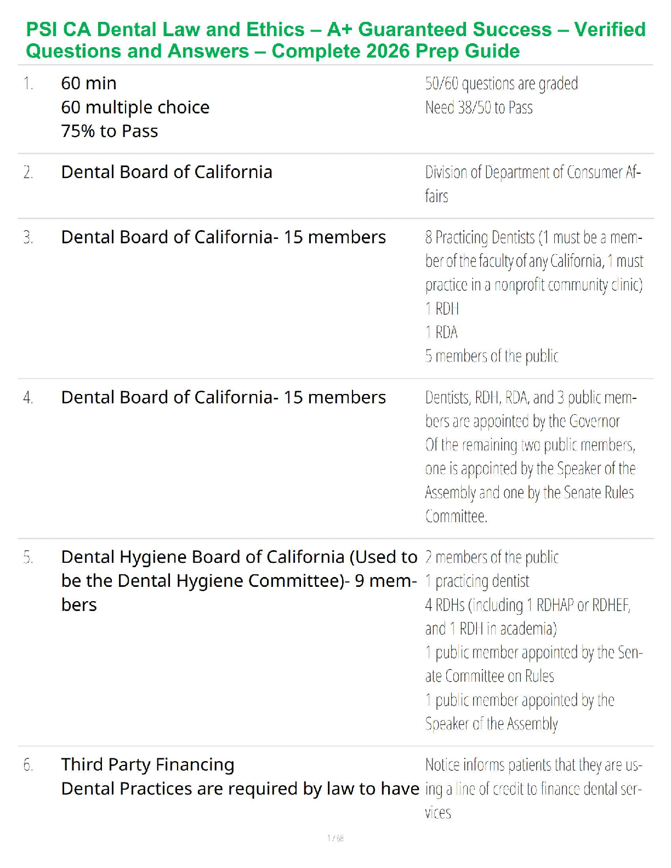Click the answer "Need 38/50 to Pass"

pos(479,107)
